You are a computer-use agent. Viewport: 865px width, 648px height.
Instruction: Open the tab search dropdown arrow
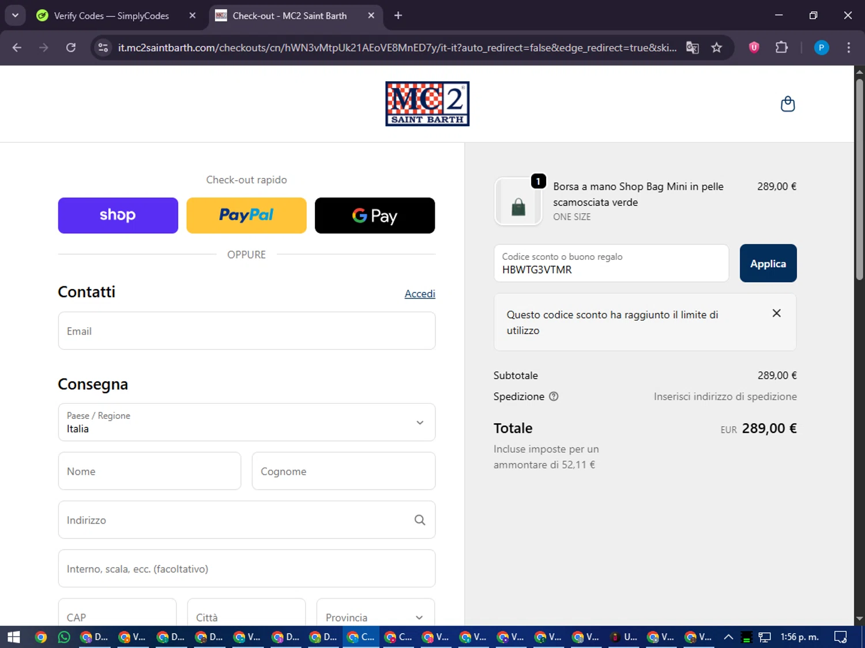click(x=15, y=16)
